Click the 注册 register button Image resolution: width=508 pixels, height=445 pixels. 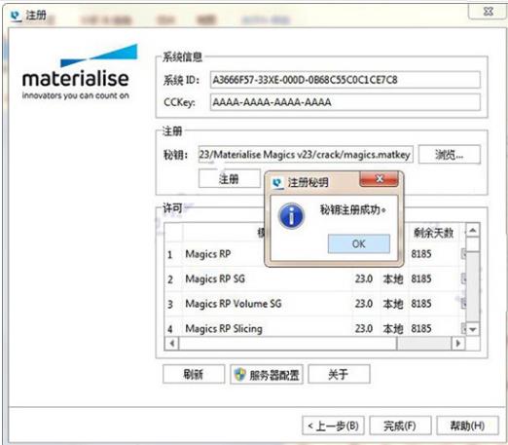[229, 178]
